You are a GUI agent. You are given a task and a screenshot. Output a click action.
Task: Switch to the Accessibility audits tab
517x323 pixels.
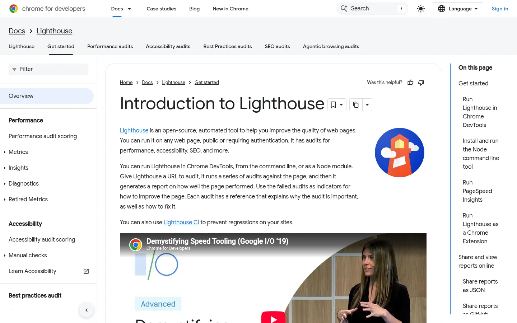[x=168, y=46]
